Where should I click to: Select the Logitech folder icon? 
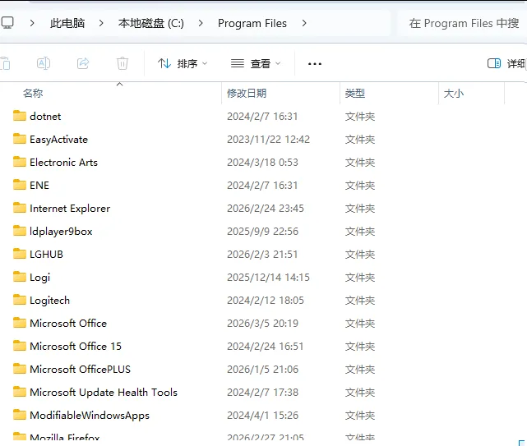pyautogui.click(x=20, y=300)
